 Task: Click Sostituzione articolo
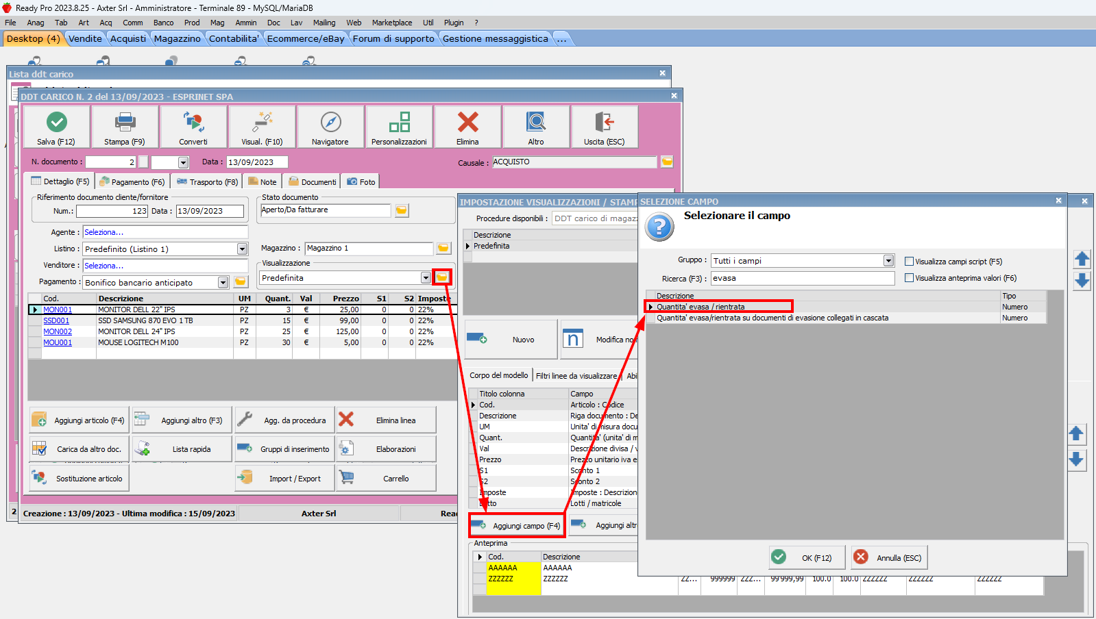tap(79, 479)
